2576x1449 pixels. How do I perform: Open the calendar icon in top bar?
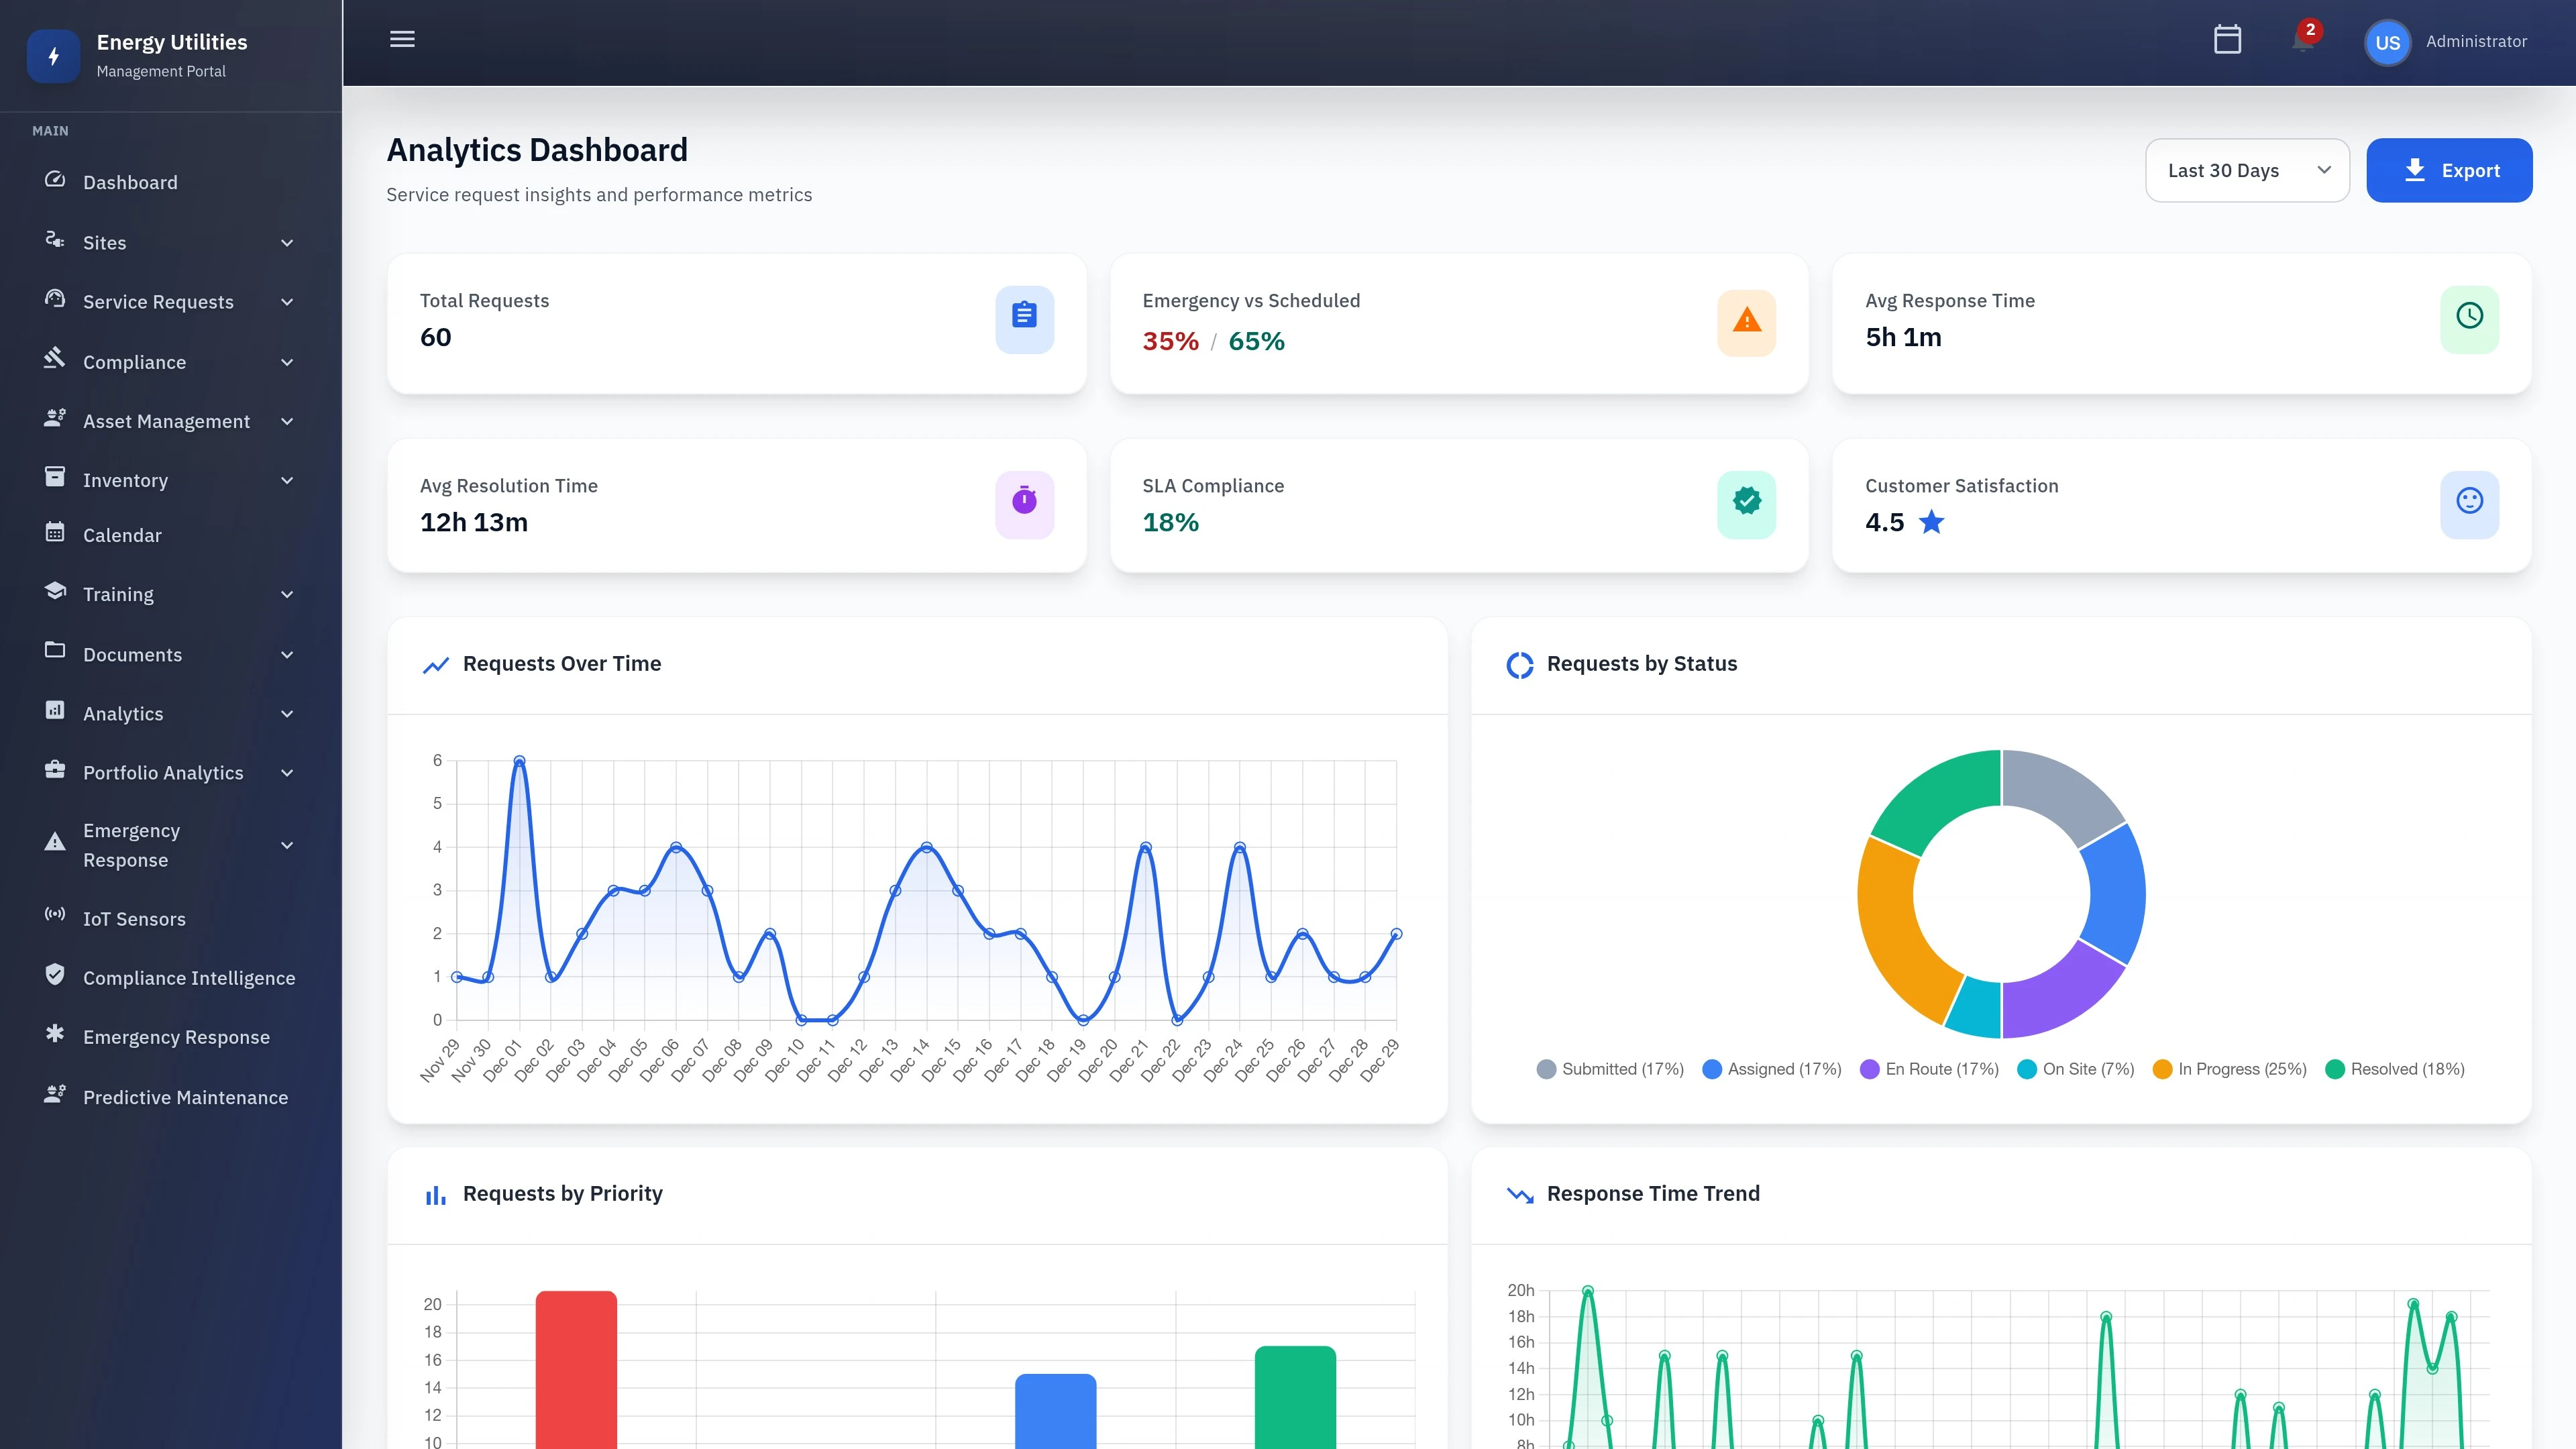click(2228, 40)
